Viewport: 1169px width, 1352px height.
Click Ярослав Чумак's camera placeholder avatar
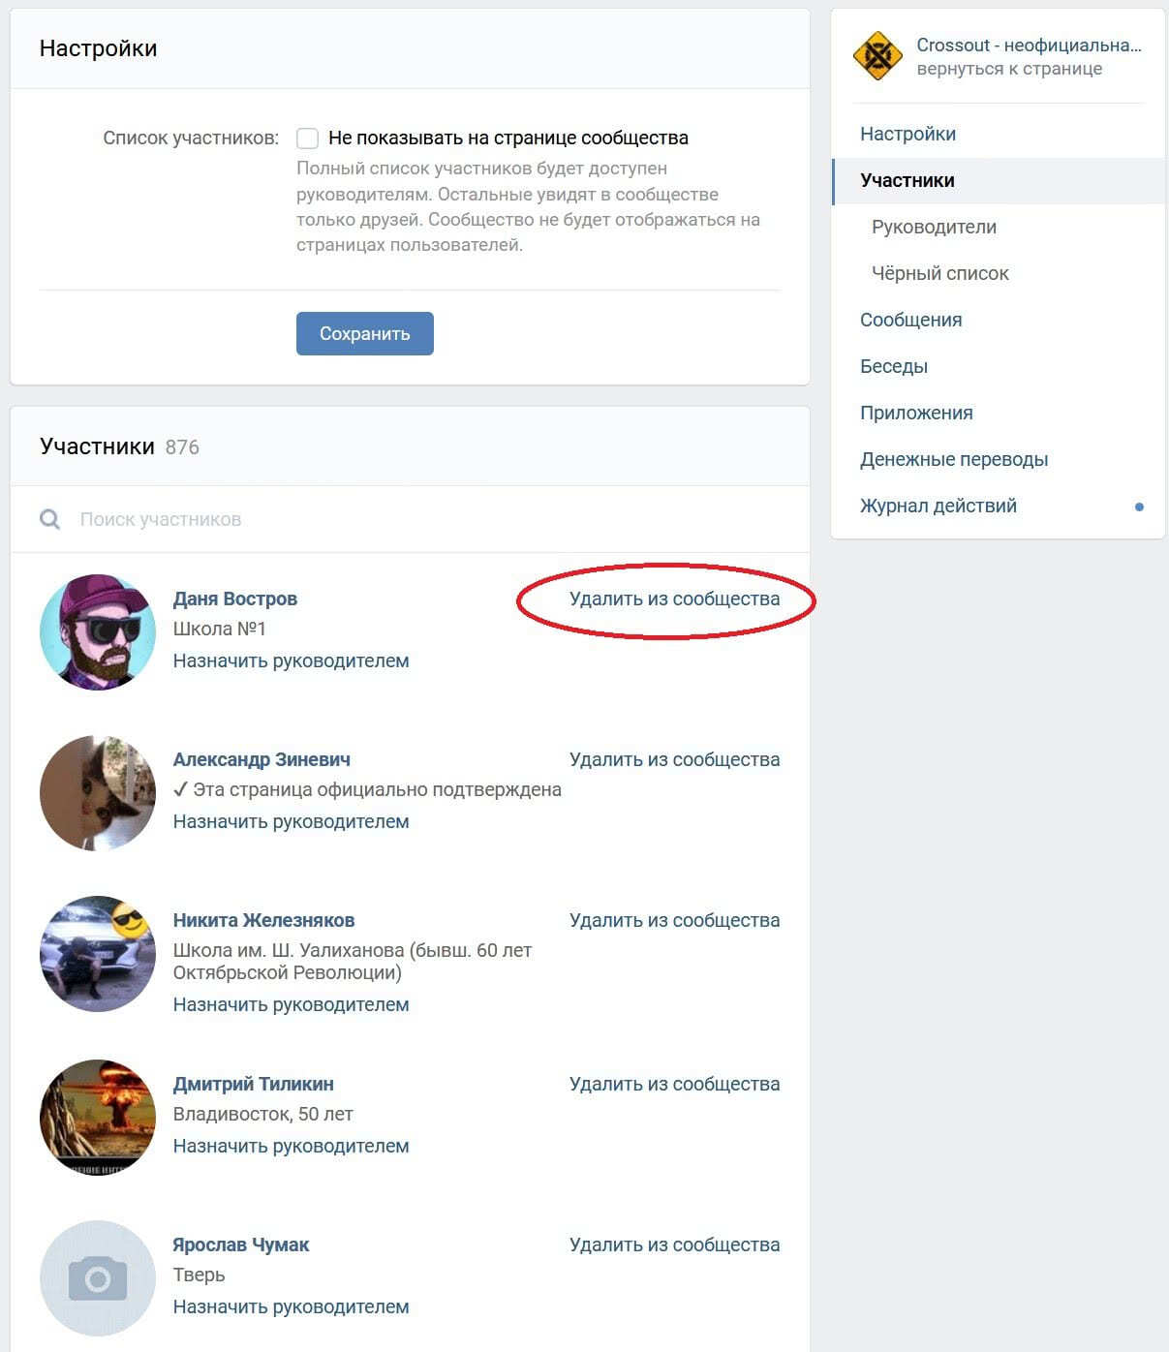tap(98, 1278)
